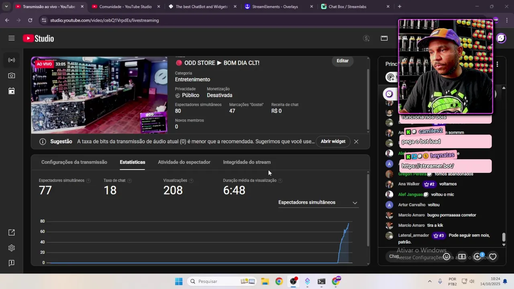
Task: Switch to Configurações da transmissão tab
Action: pyautogui.click(x=74, y=162)
